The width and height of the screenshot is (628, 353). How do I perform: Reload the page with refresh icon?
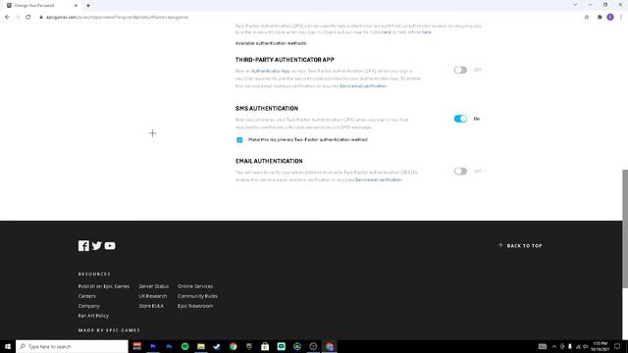pyautogui.click(x=28, y=18)
